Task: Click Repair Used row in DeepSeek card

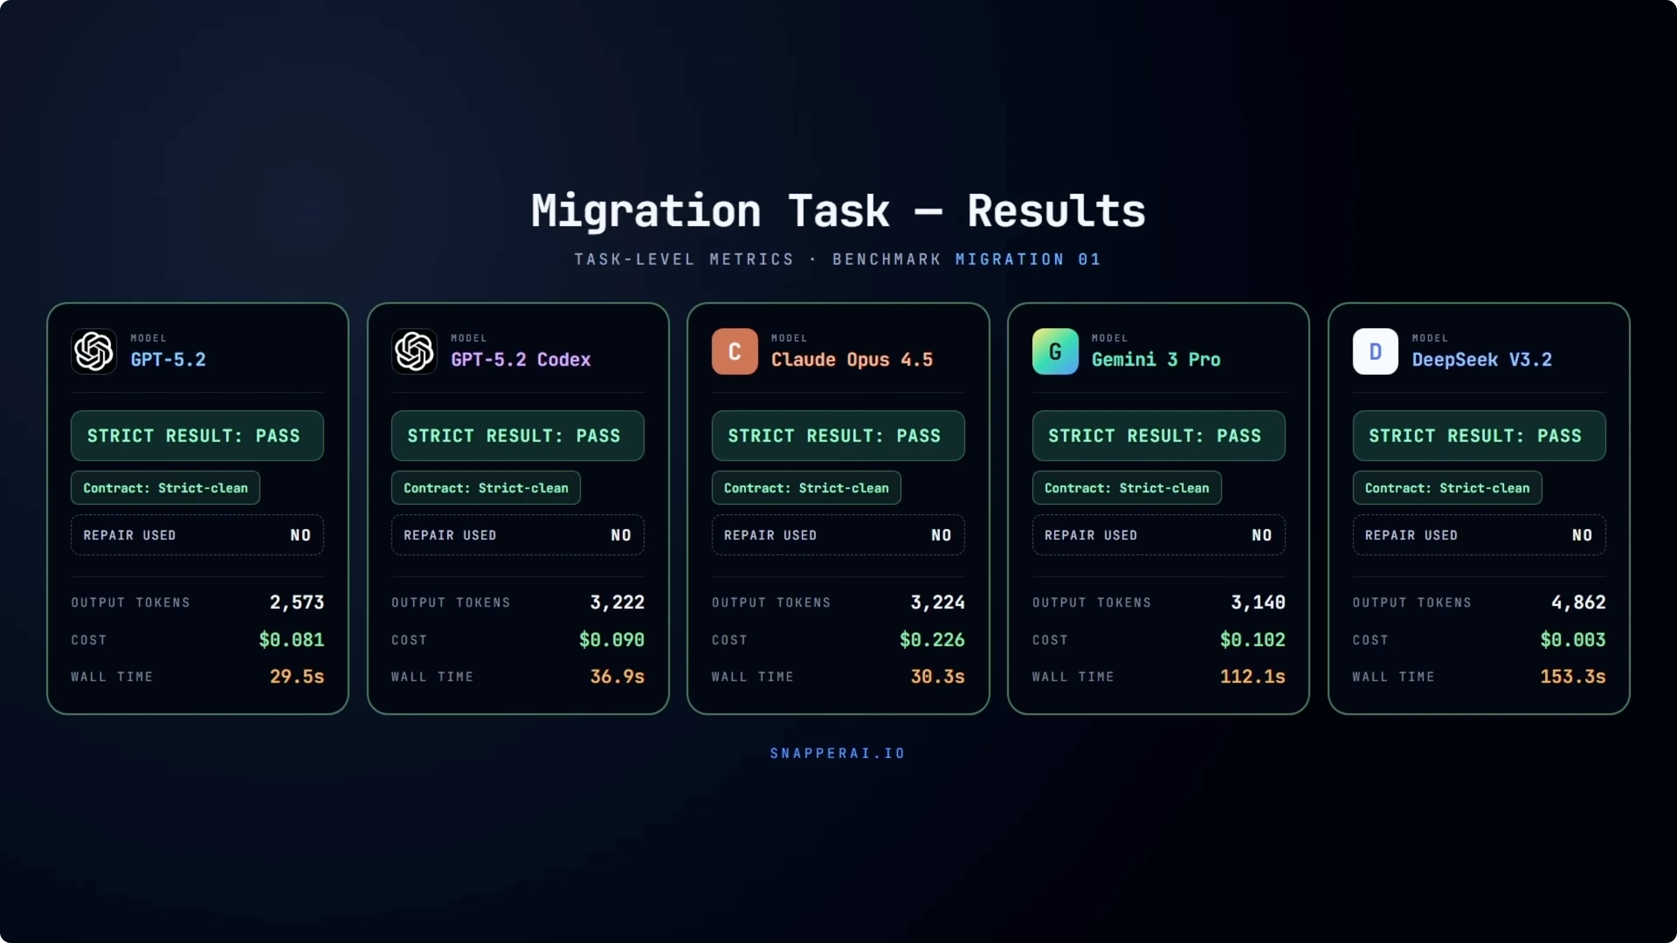Action: click(1478, 535)
